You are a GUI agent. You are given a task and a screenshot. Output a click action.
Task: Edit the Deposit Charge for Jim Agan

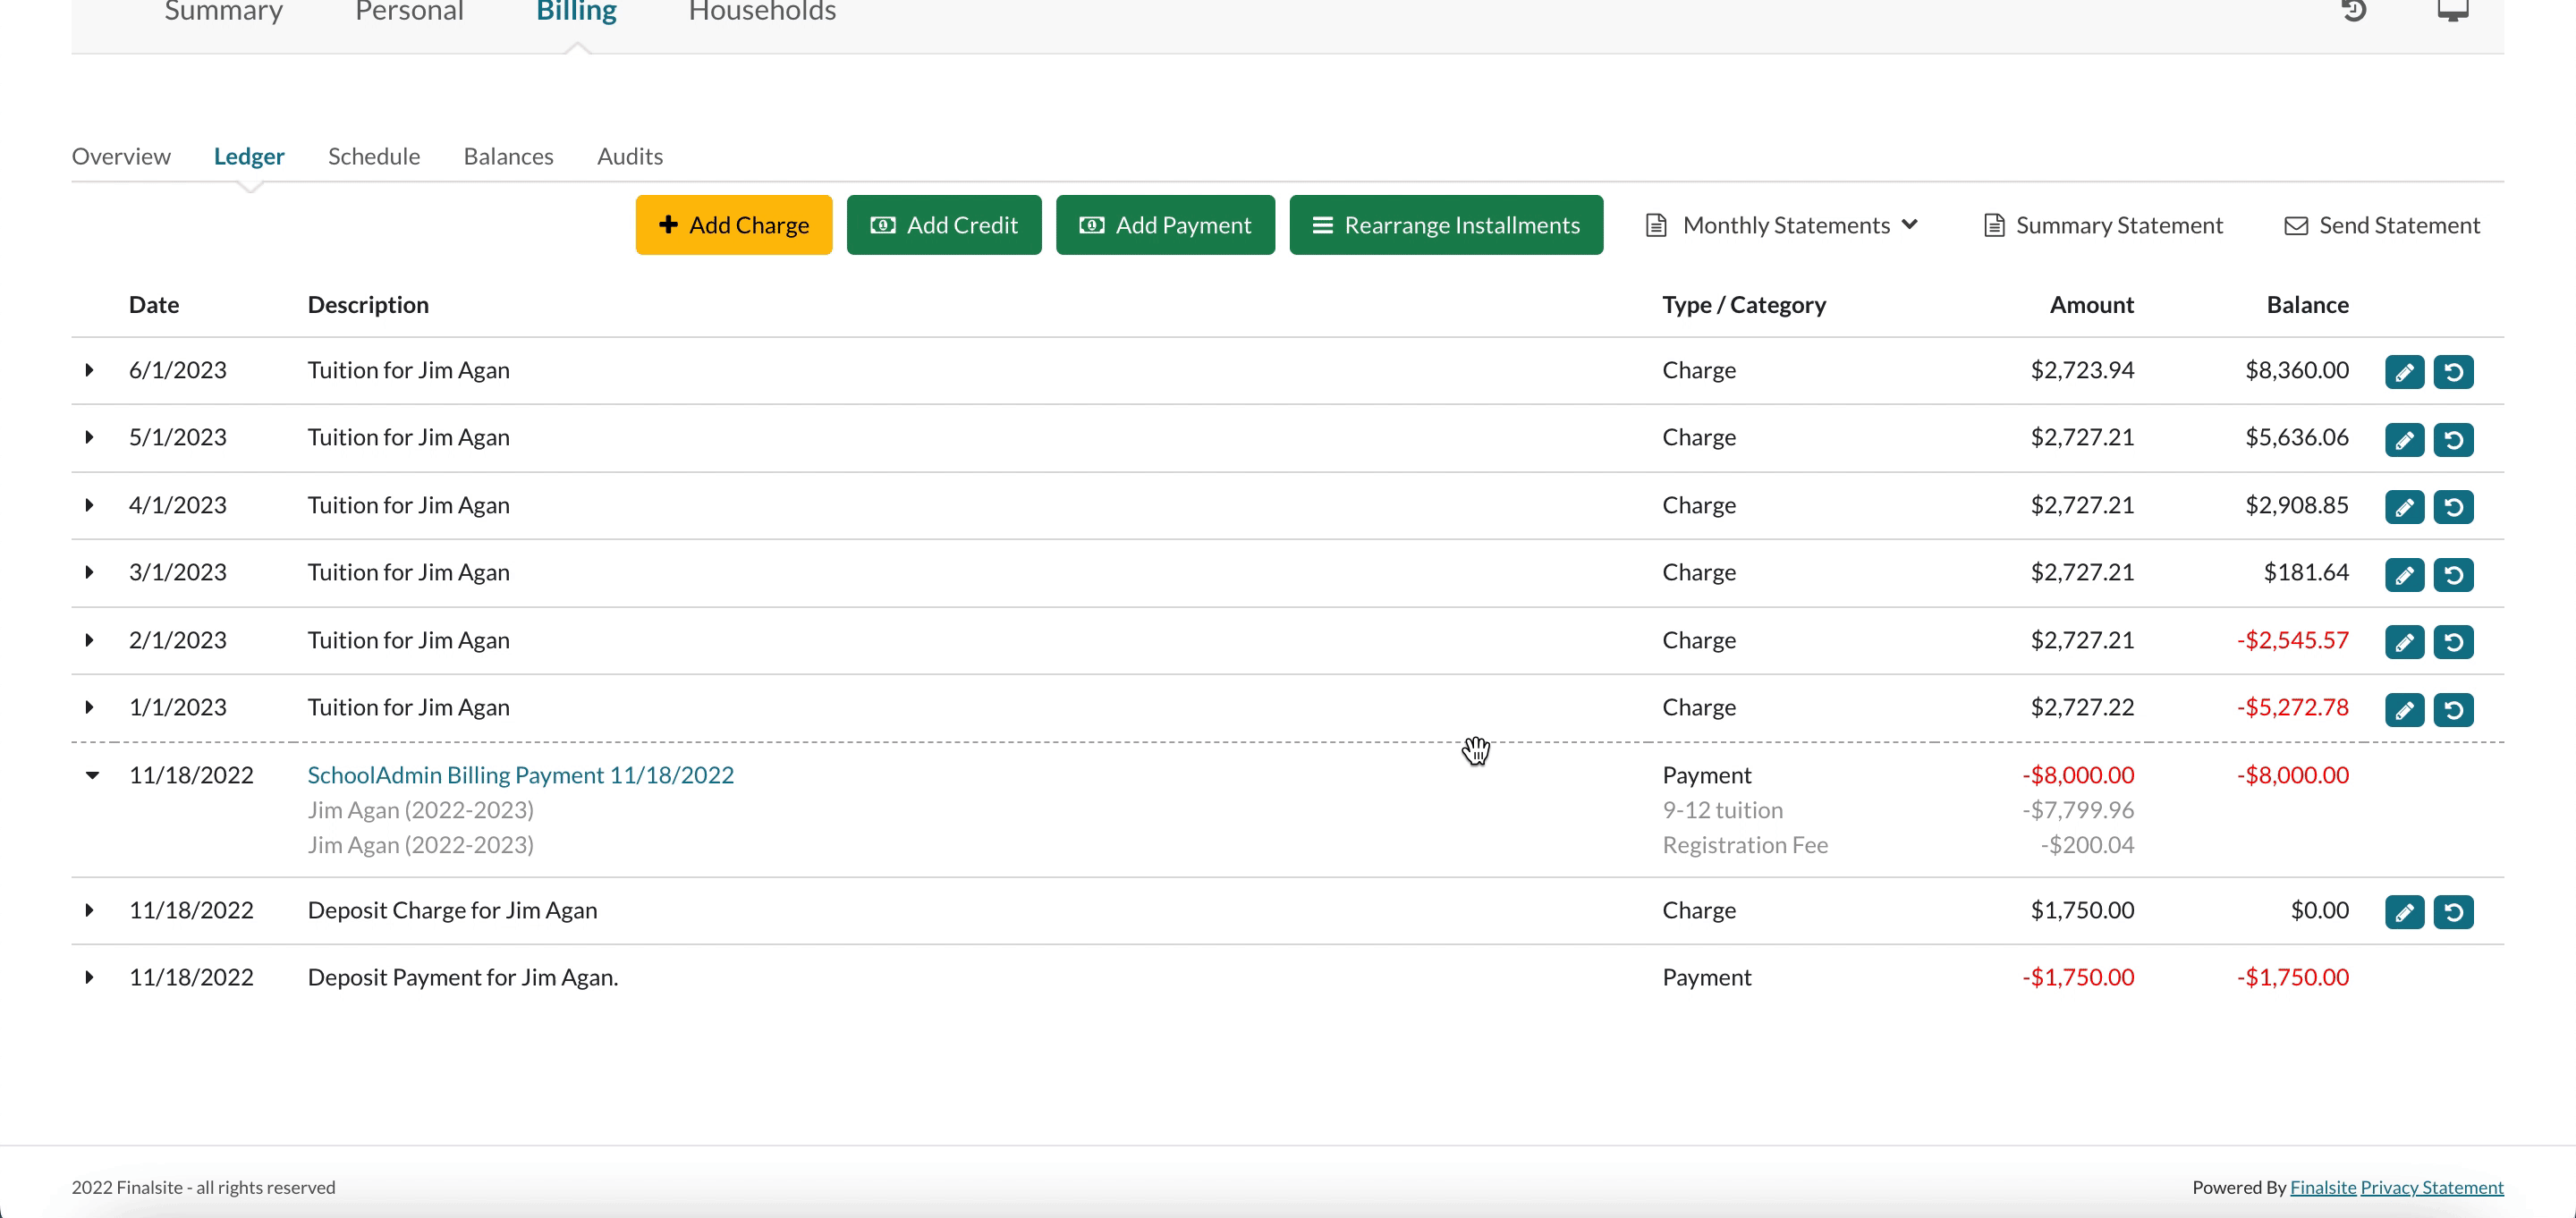click(x=2404, y=912)
